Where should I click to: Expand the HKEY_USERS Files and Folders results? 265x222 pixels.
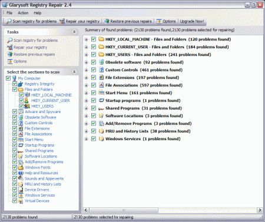(x=86, y=55)
